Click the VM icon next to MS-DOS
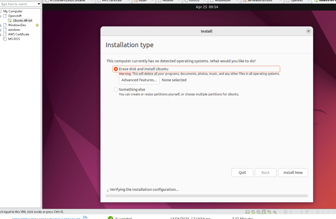Viewport: 336px width, 219px height. coord(5,39)
